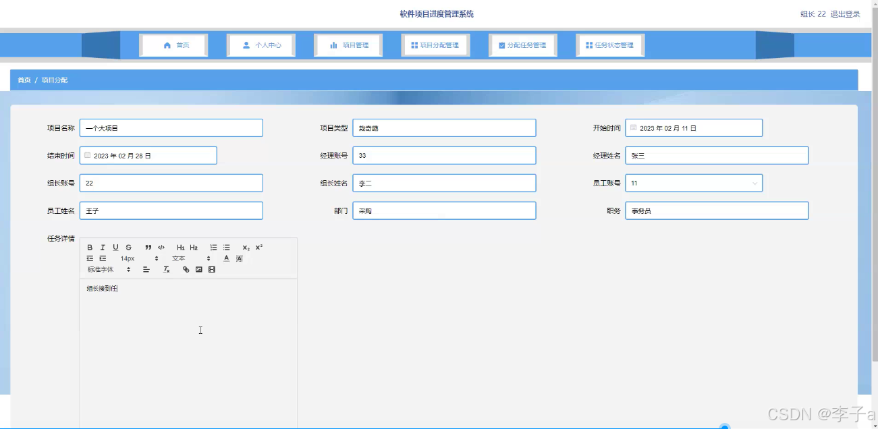Insert a video using the video icon

212,269
